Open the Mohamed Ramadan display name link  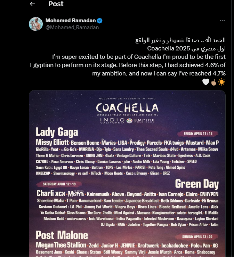pos(71,21)
